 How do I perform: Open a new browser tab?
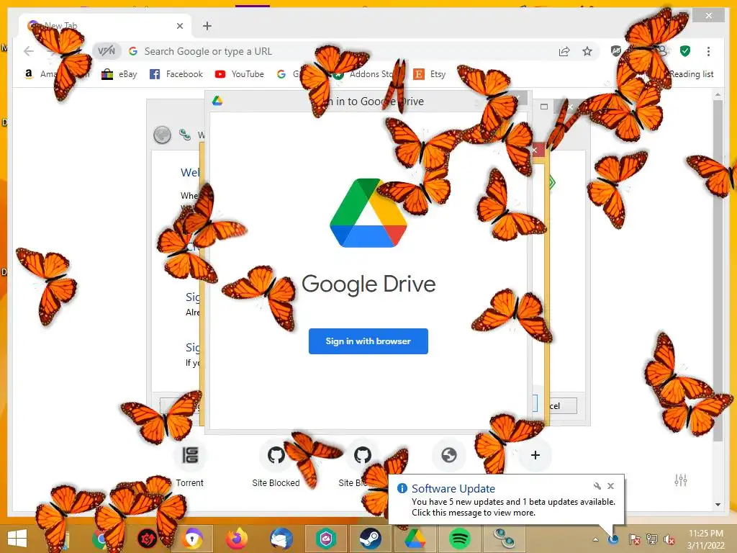click(207, 26)
